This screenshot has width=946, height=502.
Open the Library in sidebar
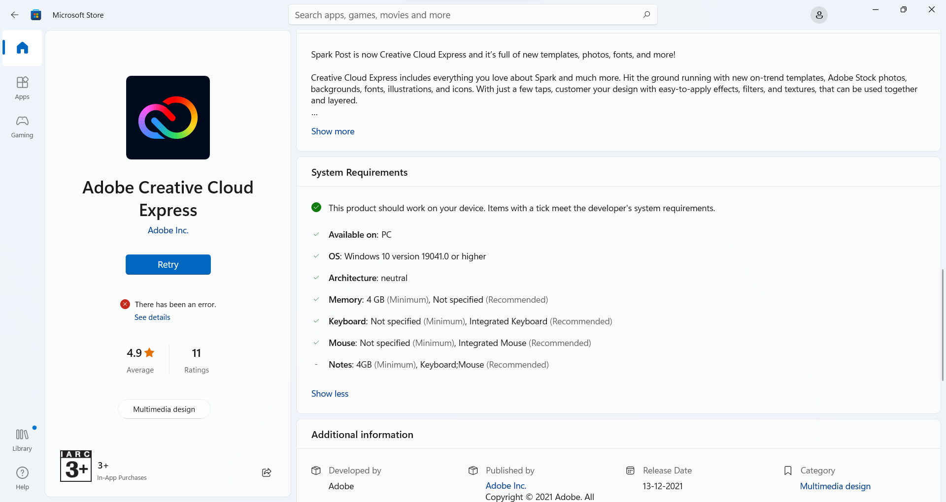[22, 440]
